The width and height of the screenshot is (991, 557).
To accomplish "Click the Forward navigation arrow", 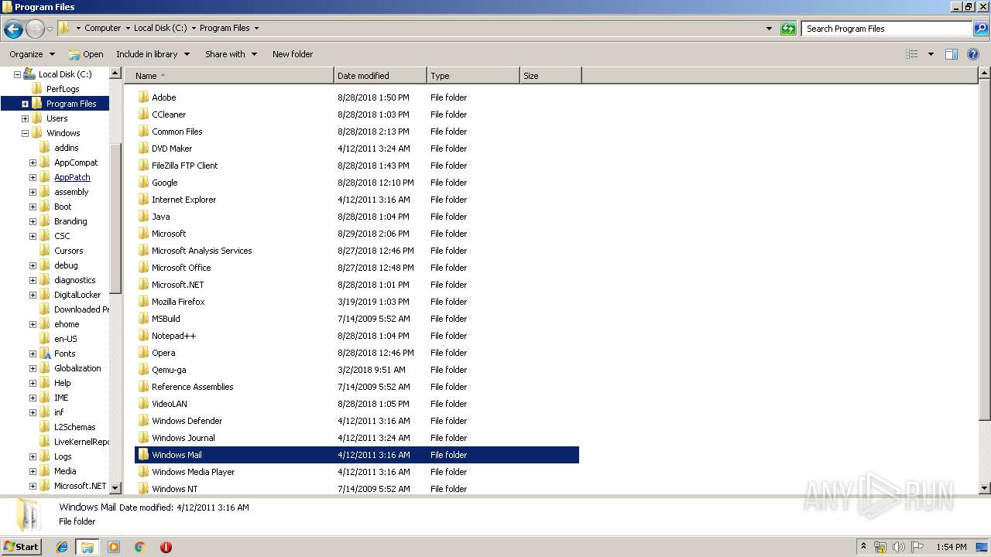I will tap(35, 29).
